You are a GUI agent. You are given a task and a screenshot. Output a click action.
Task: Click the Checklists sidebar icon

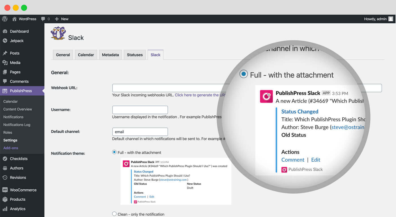[5, 159]
